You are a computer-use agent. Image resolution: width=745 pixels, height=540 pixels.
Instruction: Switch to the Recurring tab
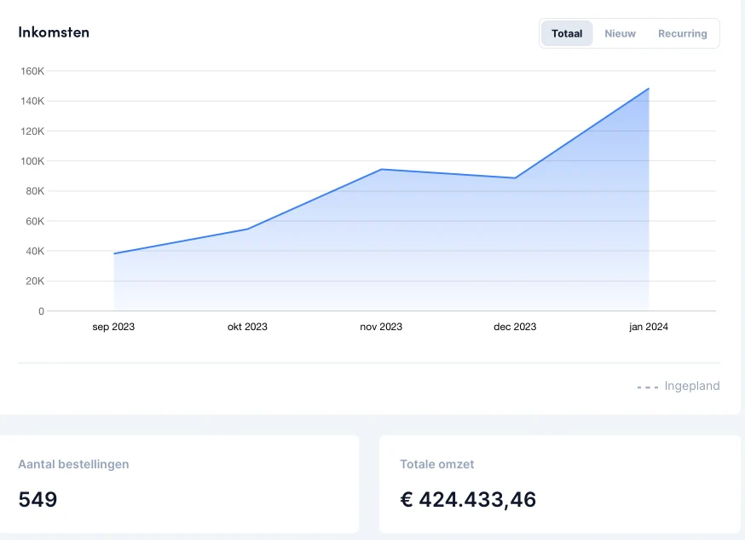(682, 33)
